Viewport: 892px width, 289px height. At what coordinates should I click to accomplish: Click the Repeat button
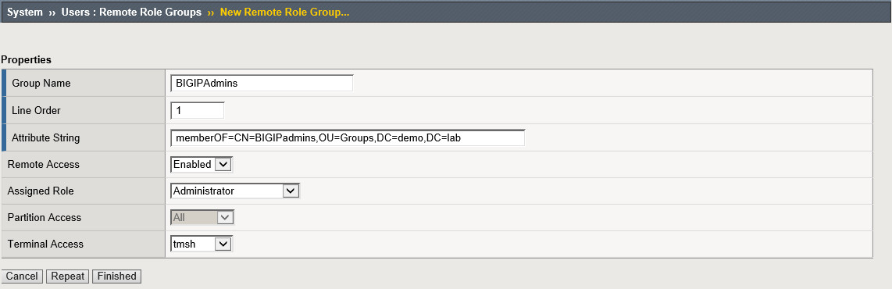pyautogui.click(x=68, y=277)
